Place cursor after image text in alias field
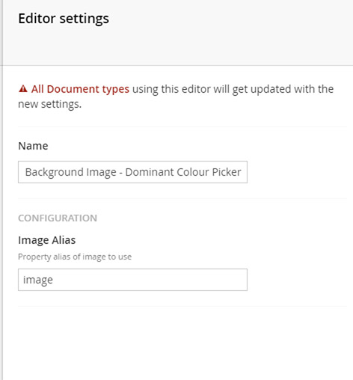Viewport: 353px width, 380px height. 53,280
